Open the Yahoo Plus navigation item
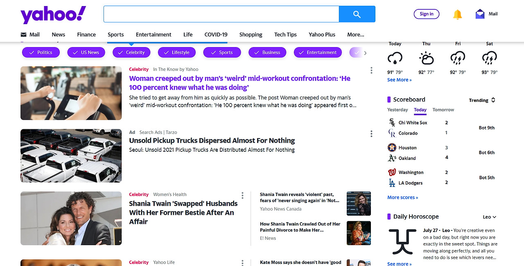This screenshot has height=266, width=524. [322, 35]
